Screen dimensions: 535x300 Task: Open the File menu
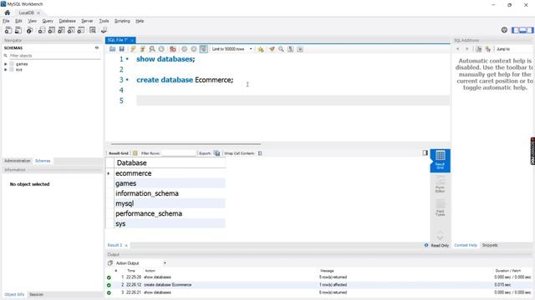tap(6, 21)
